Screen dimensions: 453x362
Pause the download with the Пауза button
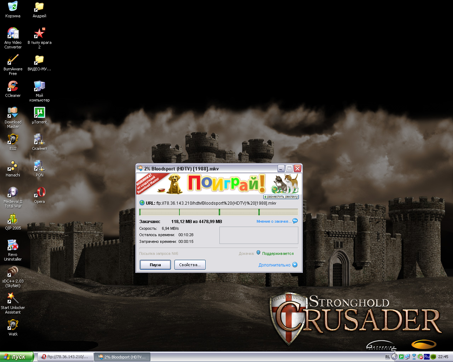[155, 265]
